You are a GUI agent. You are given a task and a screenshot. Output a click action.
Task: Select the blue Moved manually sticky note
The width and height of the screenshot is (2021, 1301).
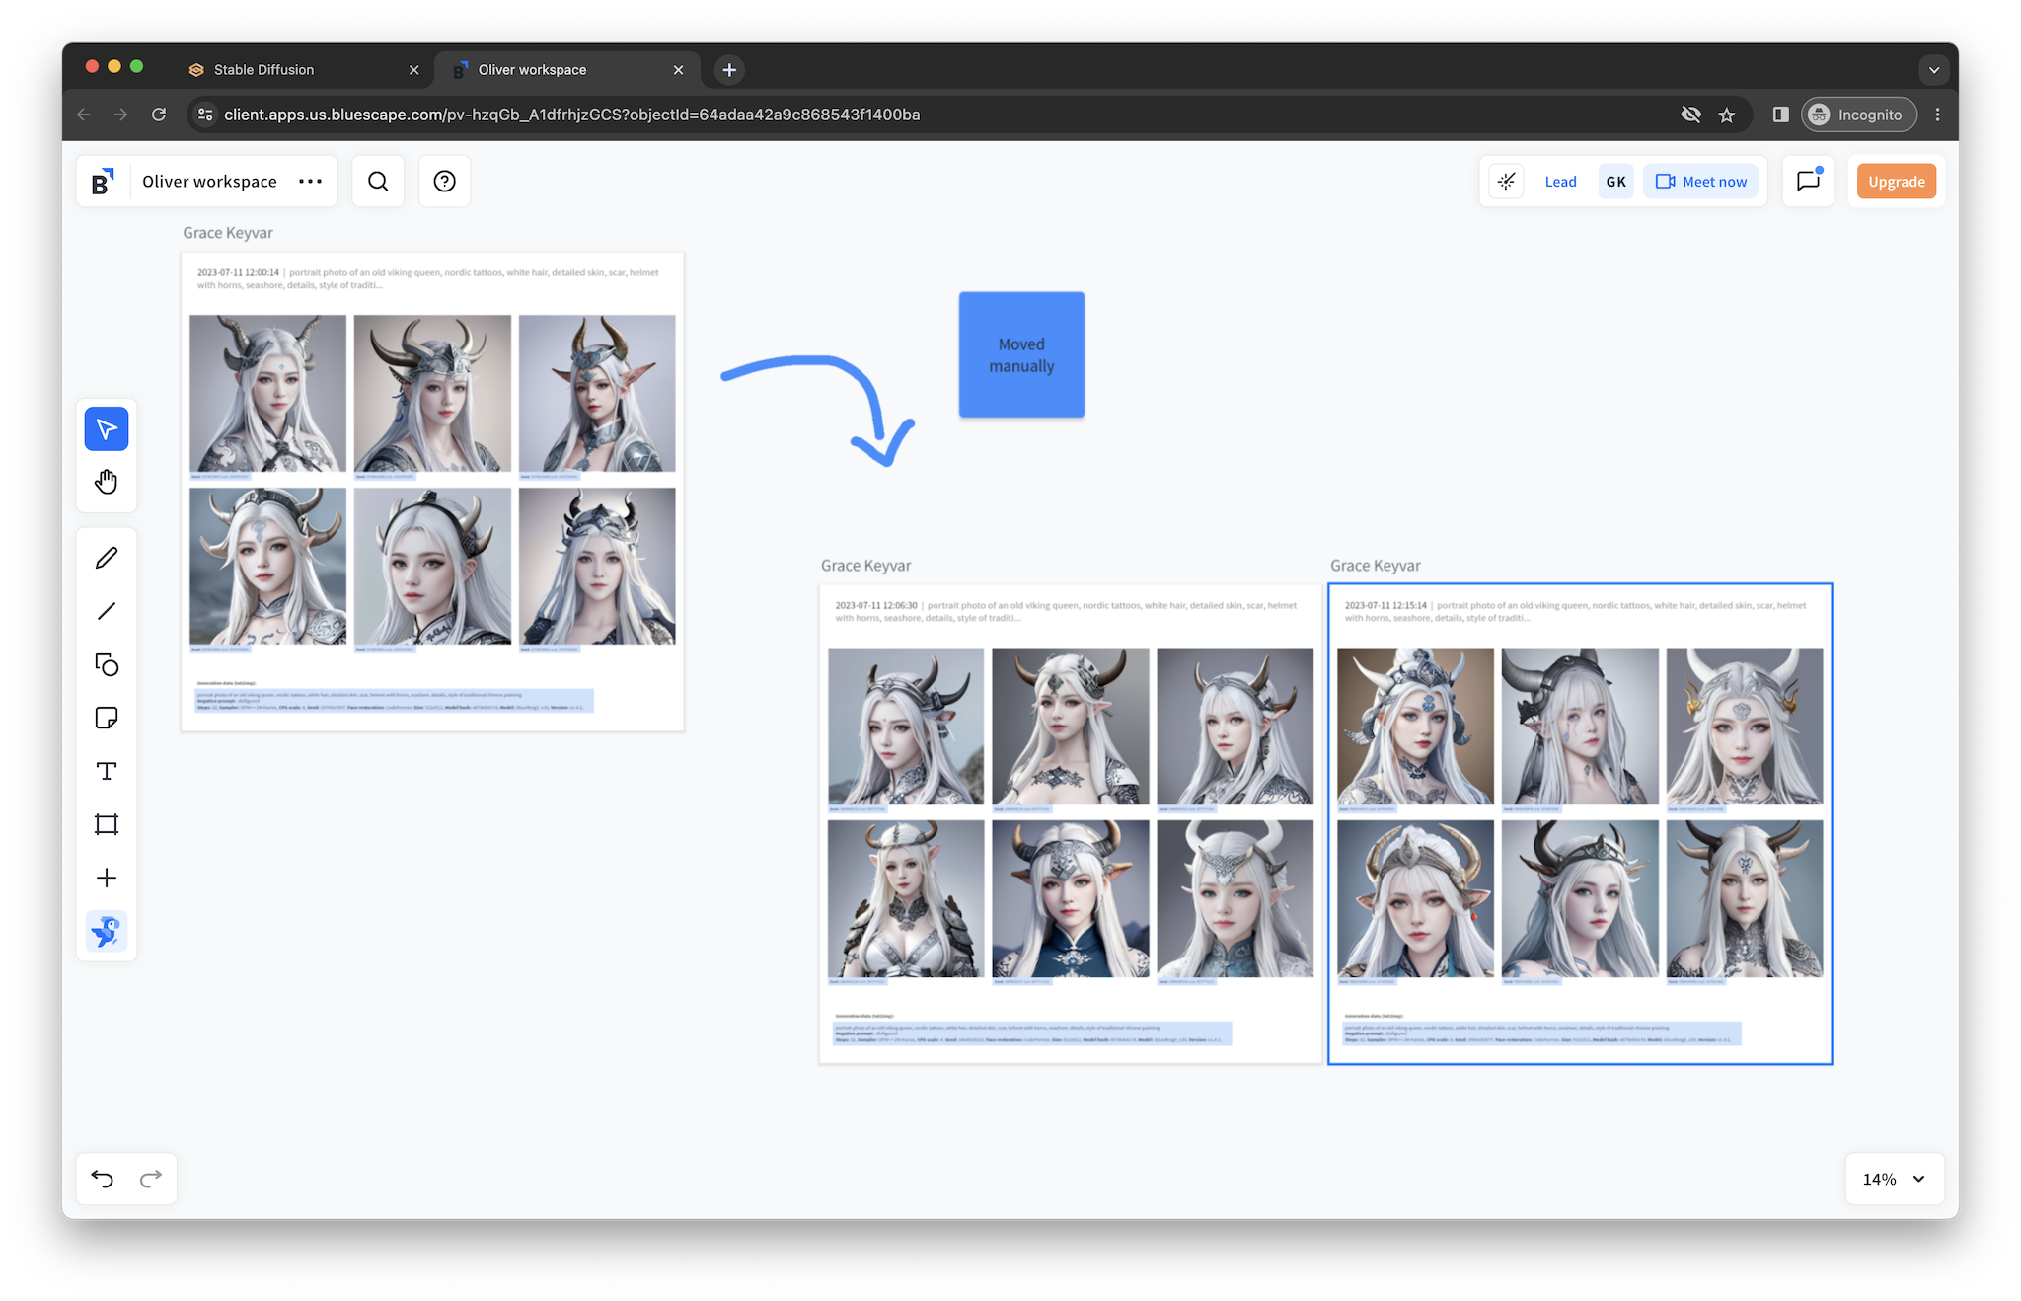click(1021, 355)
